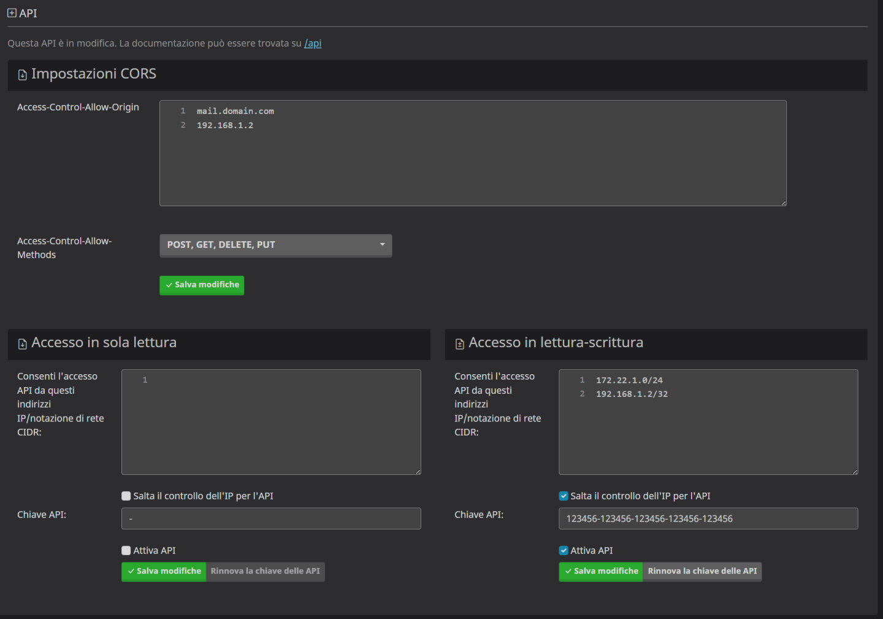Open the /api documentation link
Image resolution: width=883 pixels, height=619 pixels.
pyautogui.click(x=313, y=44)
